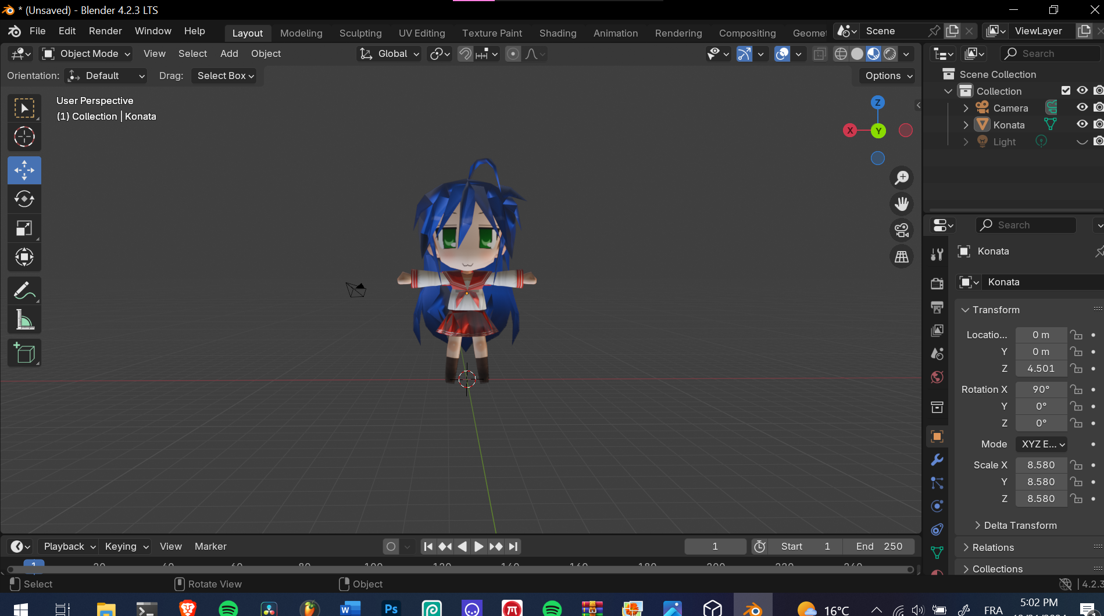Open the timeline Keying popover

126,546
